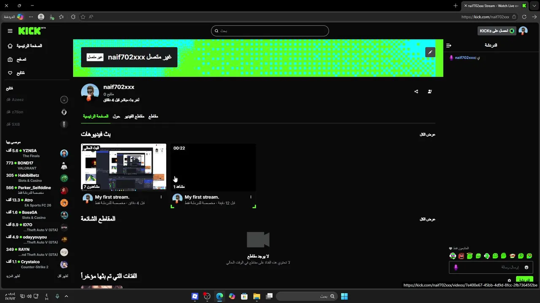Open recommended channel odayyouyou
Screen dimensions: 540x303
[x=37, y=240]
